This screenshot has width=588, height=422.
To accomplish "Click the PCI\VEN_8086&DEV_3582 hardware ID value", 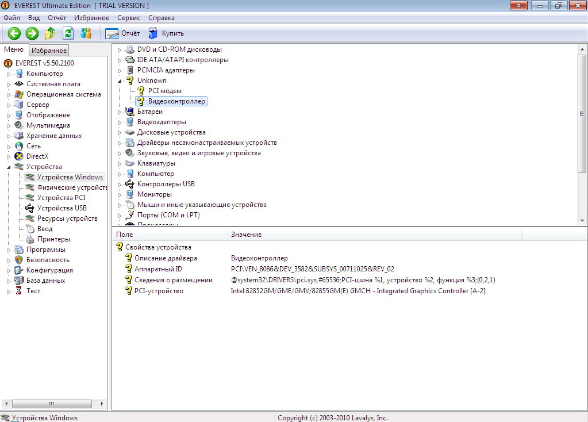I will tap(312, 269).
